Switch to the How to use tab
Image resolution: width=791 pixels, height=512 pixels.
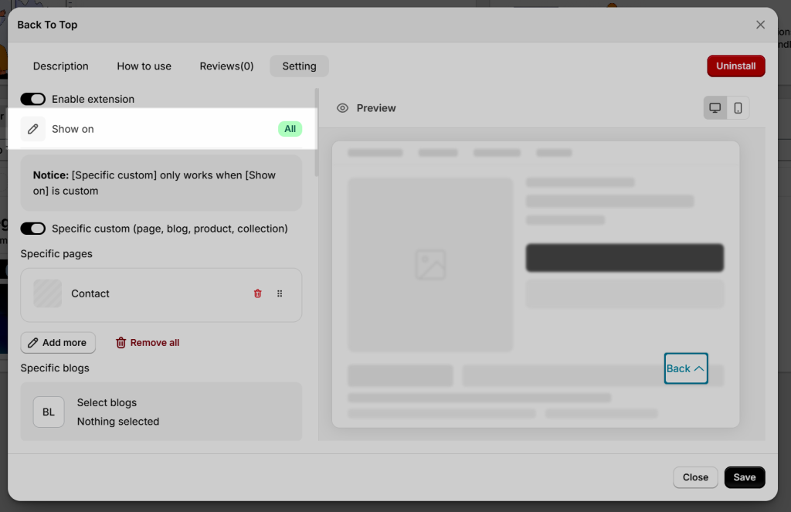coord(144,66)
